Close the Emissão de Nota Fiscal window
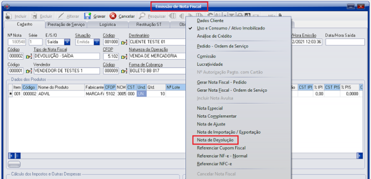This screenshot has width=371, height=179. (x=361, y=6)
